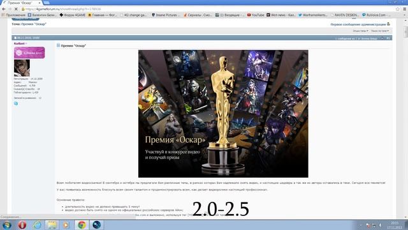This screenshot has height=230, width=408.
Task: Open the round blue app in taskbar
Action: point(96,225)
